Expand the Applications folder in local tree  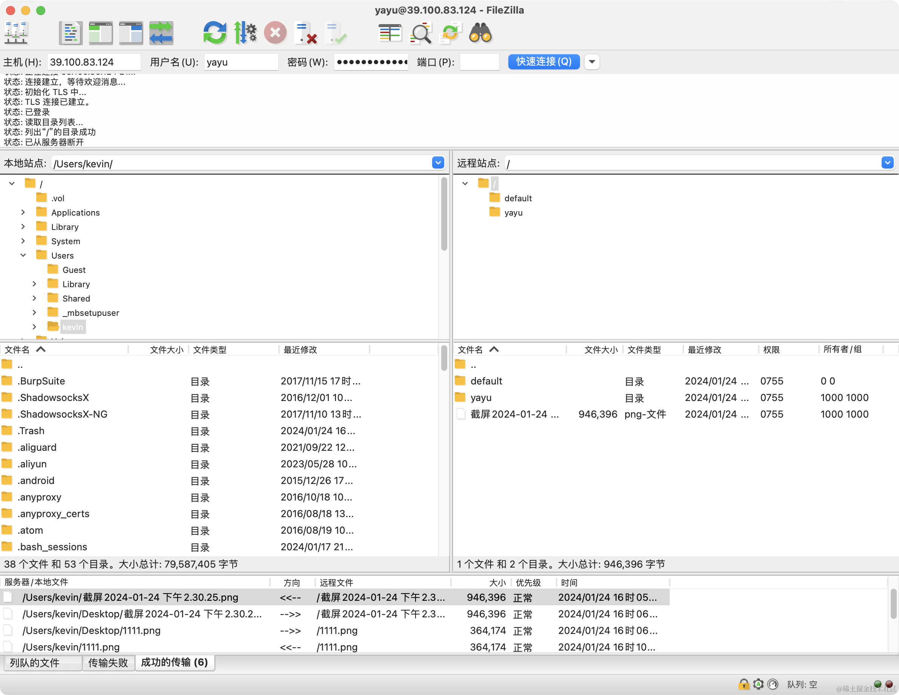23,212
